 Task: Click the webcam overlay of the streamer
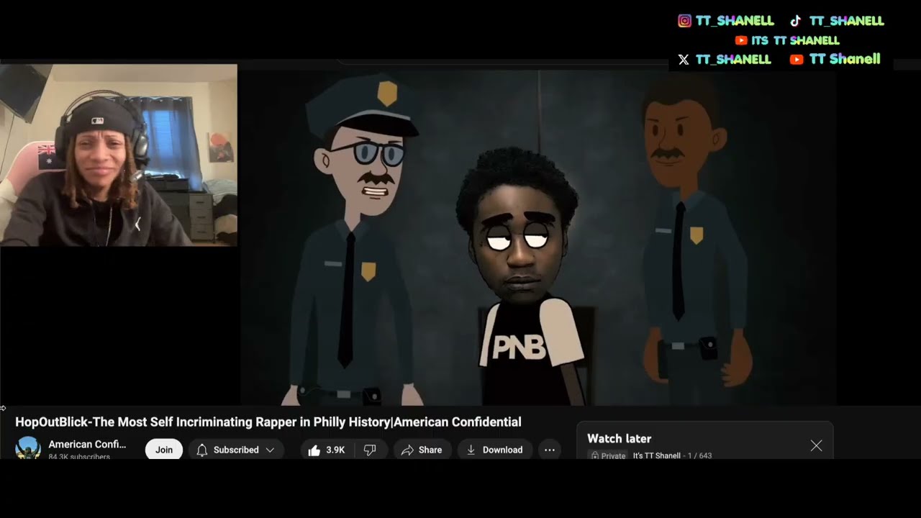pyautogui.click(x=119, y=155)
